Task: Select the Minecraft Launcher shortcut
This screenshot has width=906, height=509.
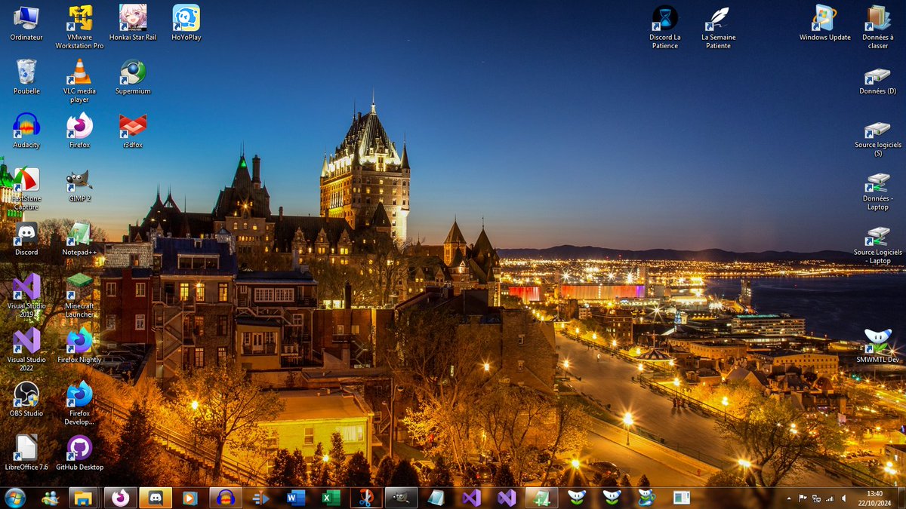Action: coord(79,296)
